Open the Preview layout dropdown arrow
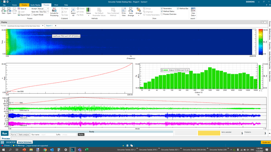The image size is (271, 152). 43,26
